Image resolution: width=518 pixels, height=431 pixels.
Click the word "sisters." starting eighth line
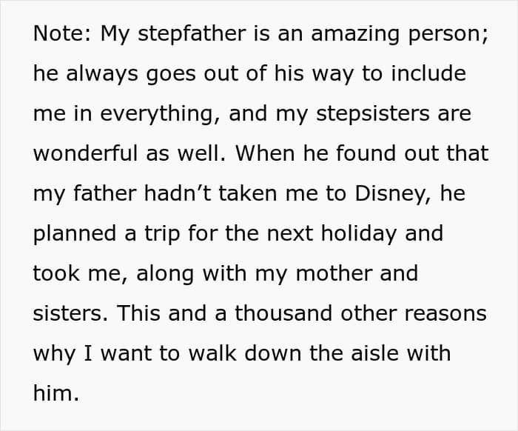tap(70, 313)
